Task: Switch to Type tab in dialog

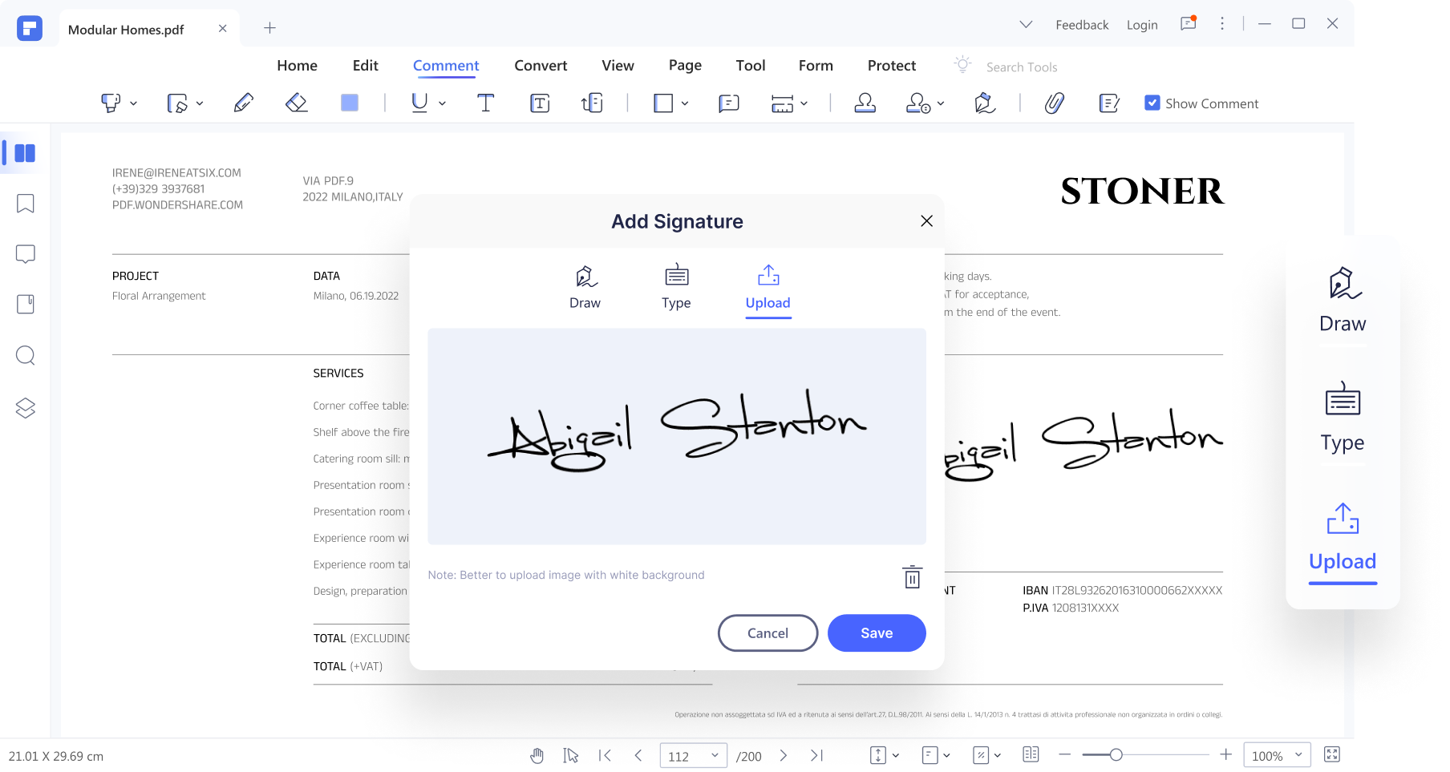Action: pyautogui.click(x=676, y=287)
